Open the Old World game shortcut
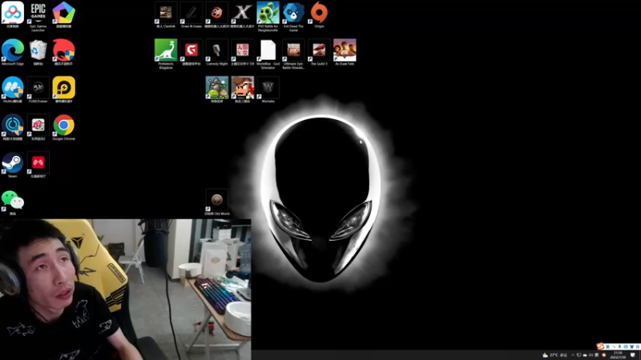The height and width of the screenshot is (360, 641). click(216, 201)
